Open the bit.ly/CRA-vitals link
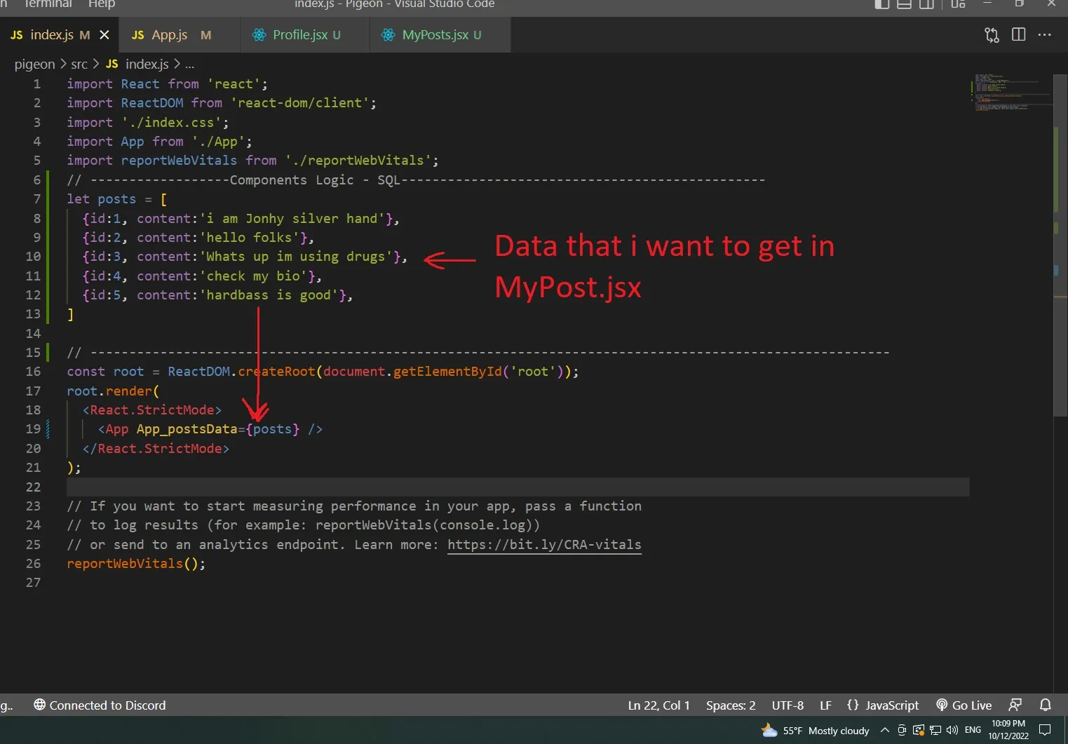Screen dimensions: 1068x744 (x=544, y=545)
